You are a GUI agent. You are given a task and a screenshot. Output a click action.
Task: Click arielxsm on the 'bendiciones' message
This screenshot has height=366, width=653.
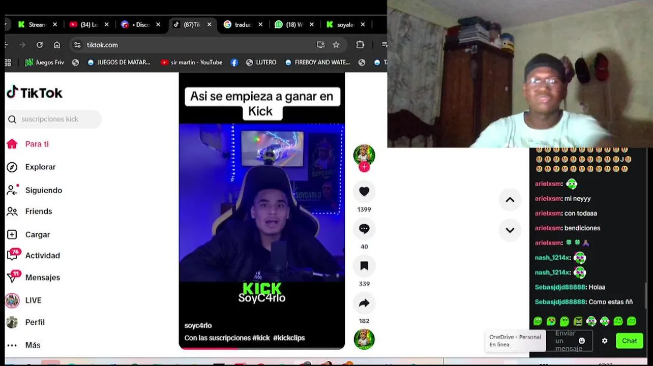(548, 228)
